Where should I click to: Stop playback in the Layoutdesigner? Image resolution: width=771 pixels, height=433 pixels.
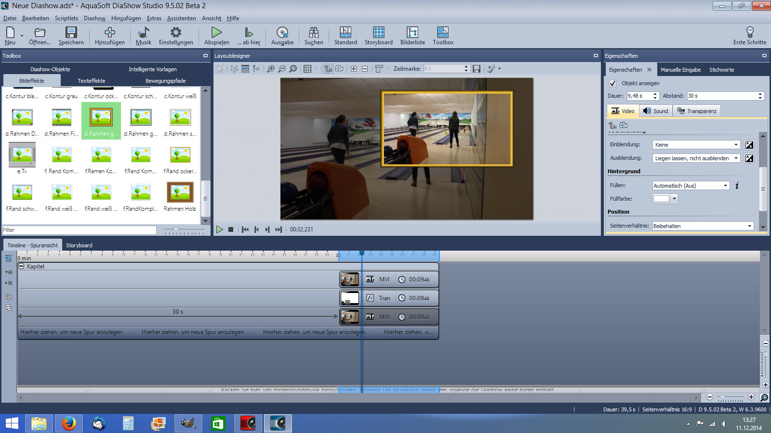coord(231,229)
